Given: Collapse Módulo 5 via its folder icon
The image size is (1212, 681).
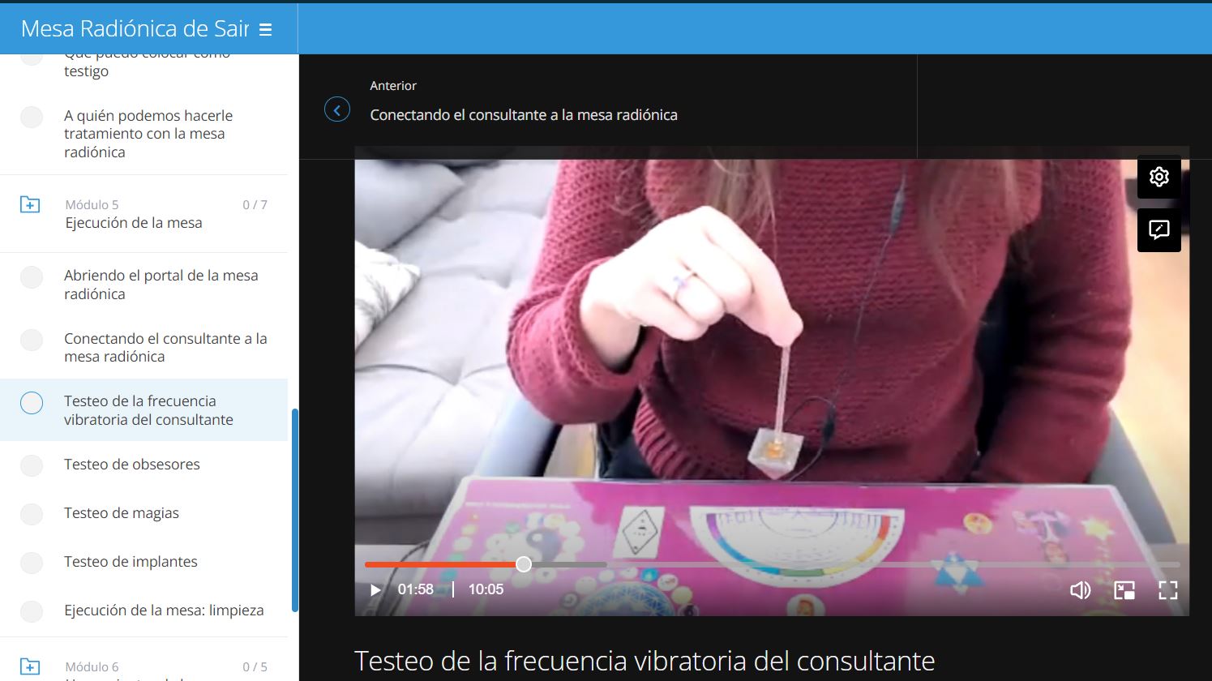Looking at the screenshot, I should click(x=30, y=204).
